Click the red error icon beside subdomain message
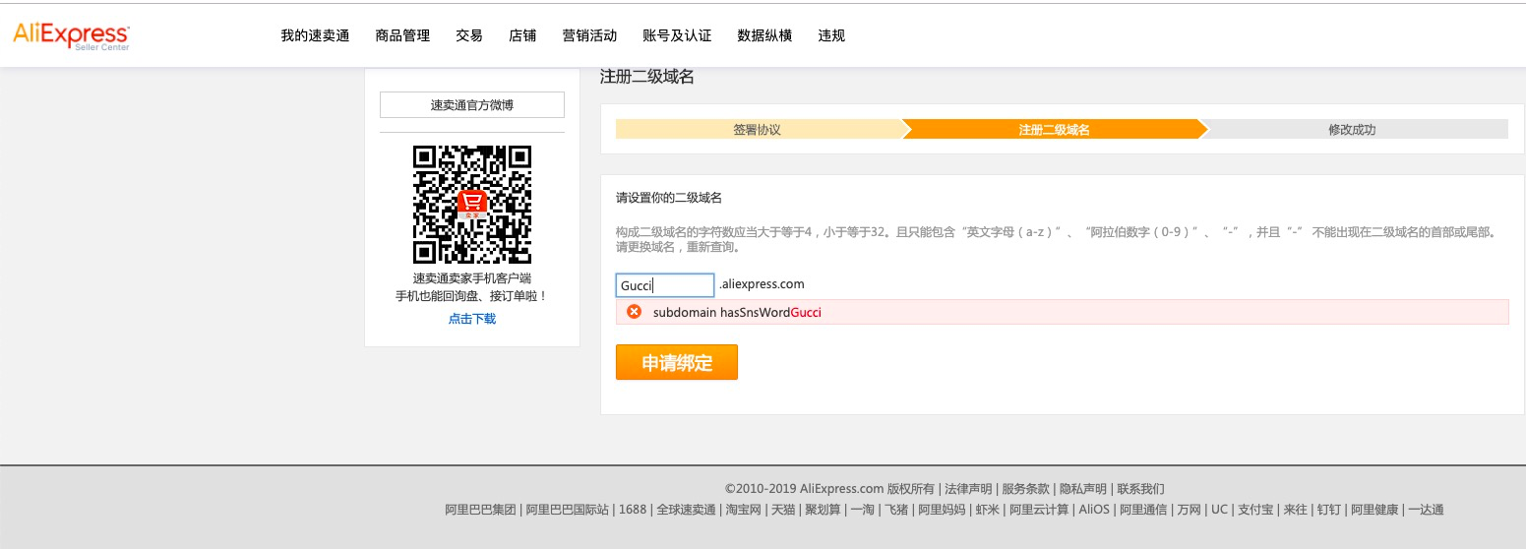The width and height of the screenshot is (1526, 549). coord(635,312)
